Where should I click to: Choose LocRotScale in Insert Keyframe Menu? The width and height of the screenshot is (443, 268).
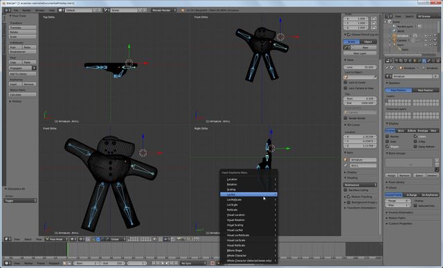(248, 199)
